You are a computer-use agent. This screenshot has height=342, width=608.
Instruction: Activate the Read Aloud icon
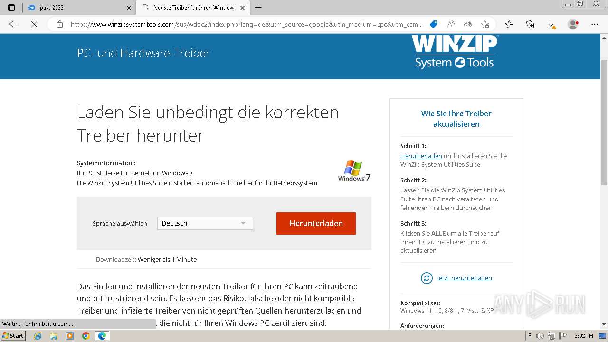click(451, 24)
